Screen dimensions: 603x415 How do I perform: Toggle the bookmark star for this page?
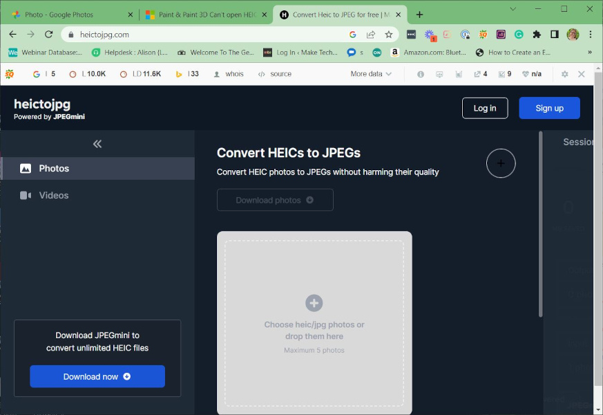coord(389,33)
